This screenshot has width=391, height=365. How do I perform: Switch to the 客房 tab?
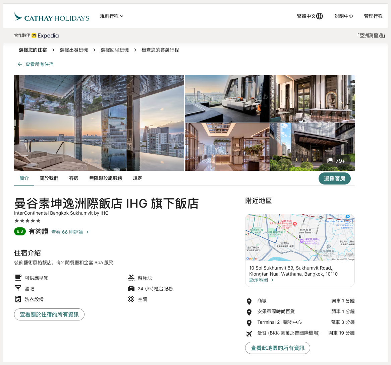[74, 178]
